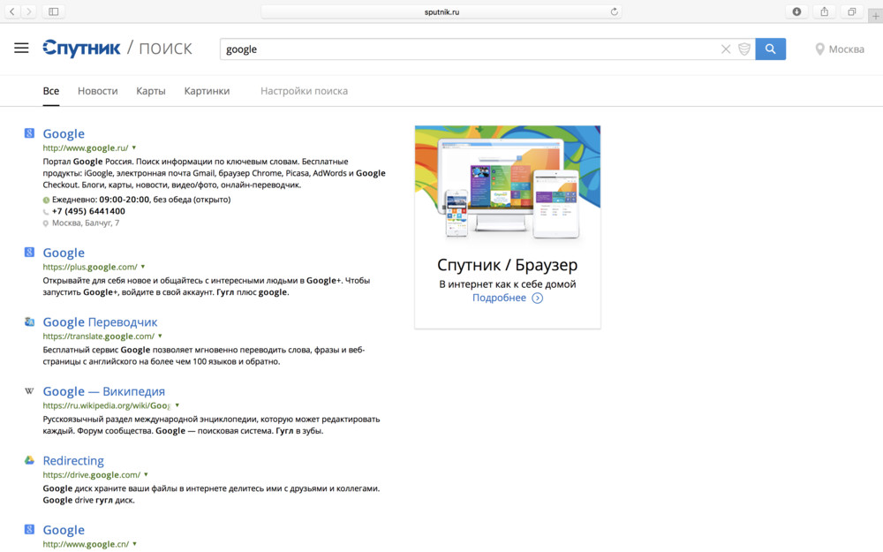Screen dimensions: 883x552
Task: Switch to the Новости tab
Action: [x=97, y=91]
